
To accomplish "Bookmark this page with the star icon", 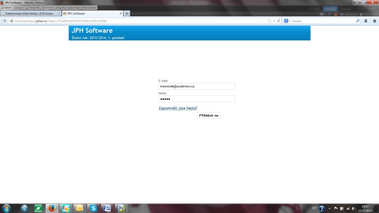I will click(269, 21).
